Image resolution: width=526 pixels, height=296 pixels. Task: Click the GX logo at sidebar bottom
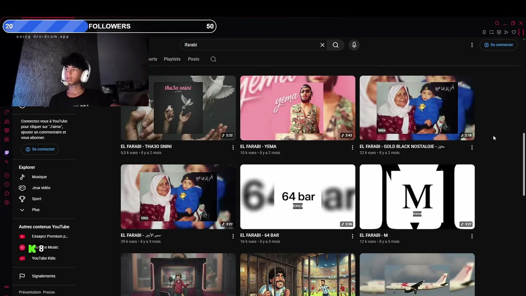pyautogui.click(x=7, y=287)
